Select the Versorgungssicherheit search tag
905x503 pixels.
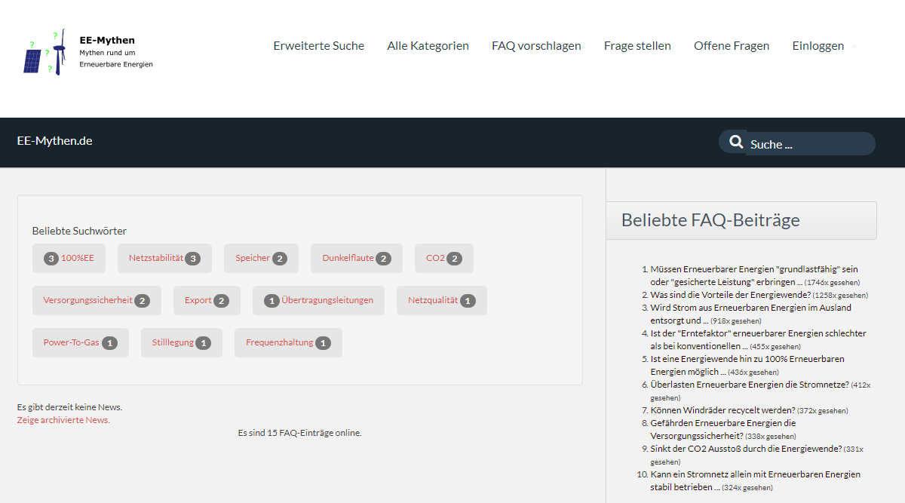[x=97, y=300]
